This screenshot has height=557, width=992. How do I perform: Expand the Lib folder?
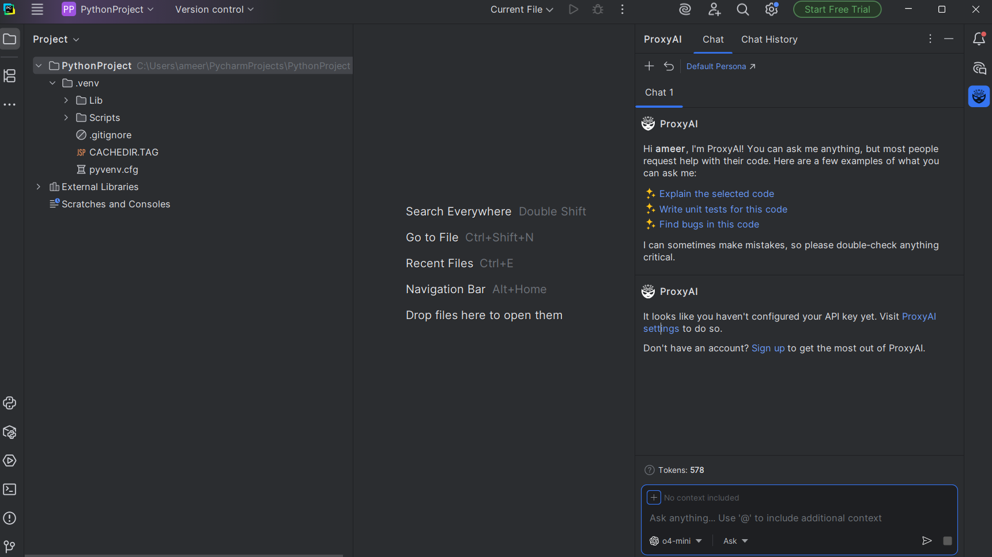66,100
